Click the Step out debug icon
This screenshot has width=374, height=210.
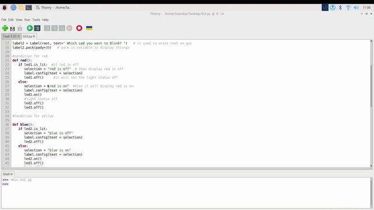[x=62, y=29]
